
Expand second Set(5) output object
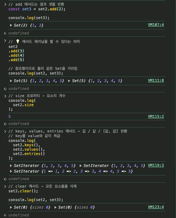[x=69, y=81]
